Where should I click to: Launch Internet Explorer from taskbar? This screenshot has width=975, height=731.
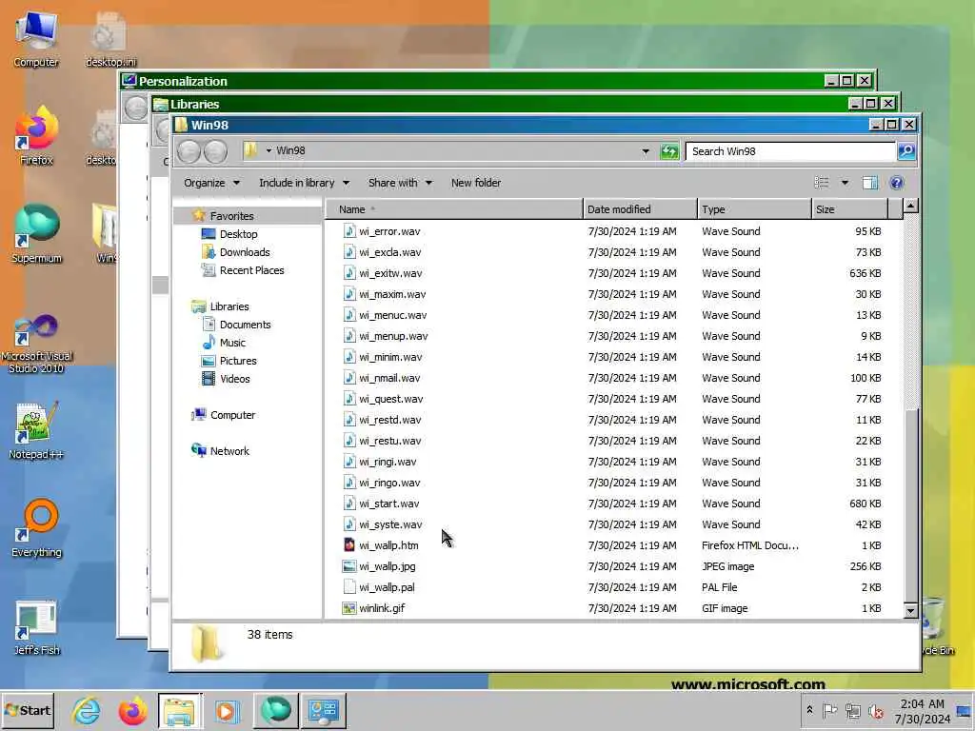[x=87, y=710]
